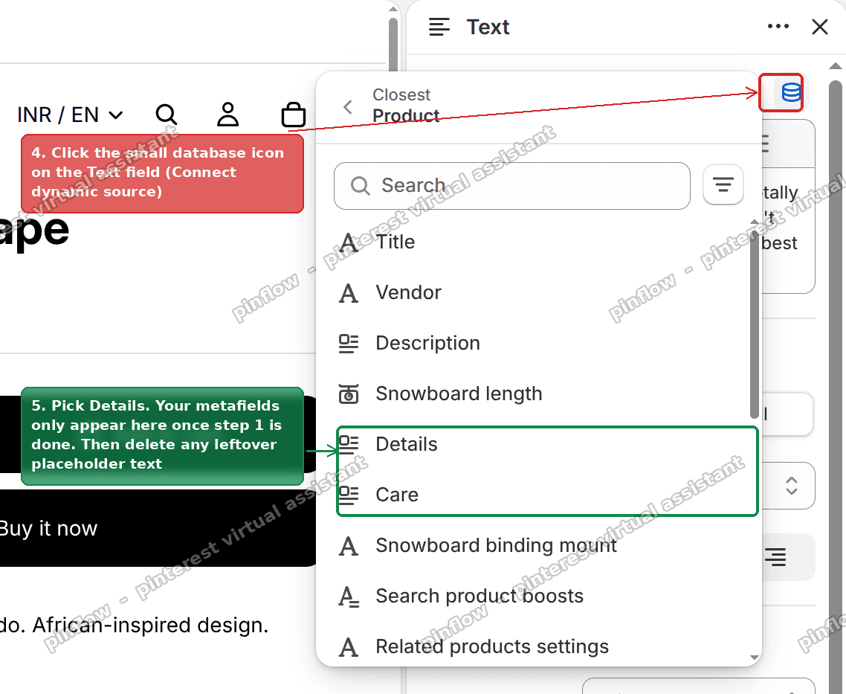
Task: Click the Snowboard length scale icon
Action: coord(349,394)
